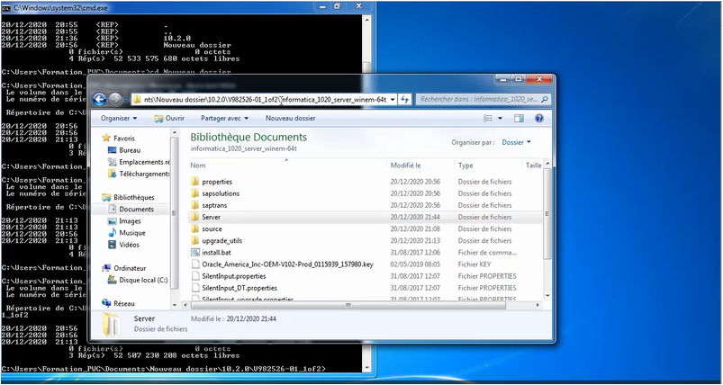Click the refresh button beside address bar
Image resolution: width=723 pixels, height=385 pixels.
click(x=404, y=98)
